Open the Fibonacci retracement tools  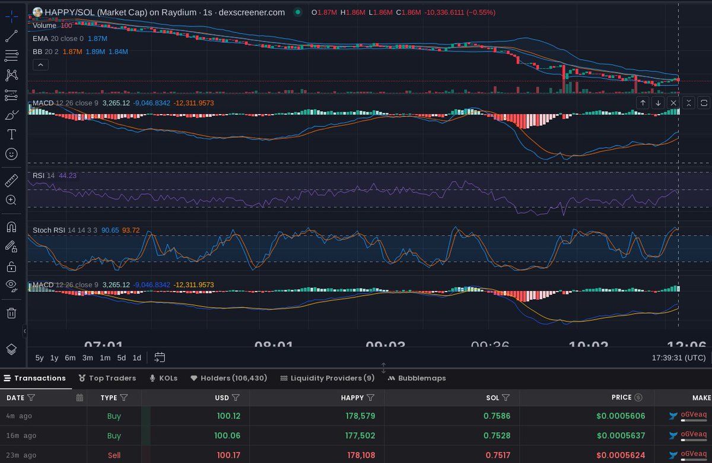pos(11,56)
